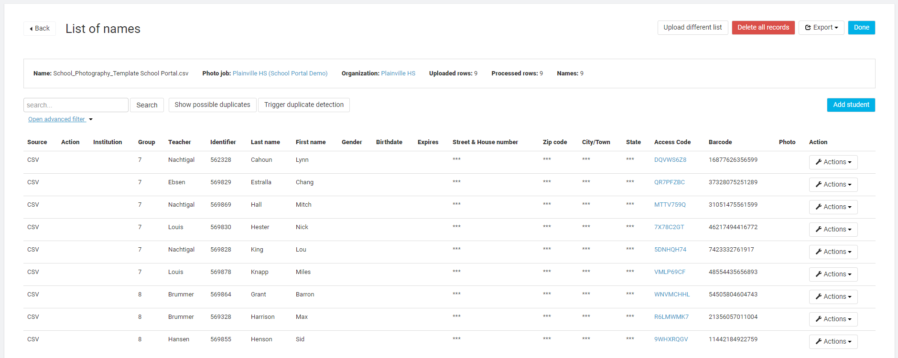Click the Birthdate column header
Image resolution: width=898 pixels, height=358 pixels.
(x=389, y=142)
